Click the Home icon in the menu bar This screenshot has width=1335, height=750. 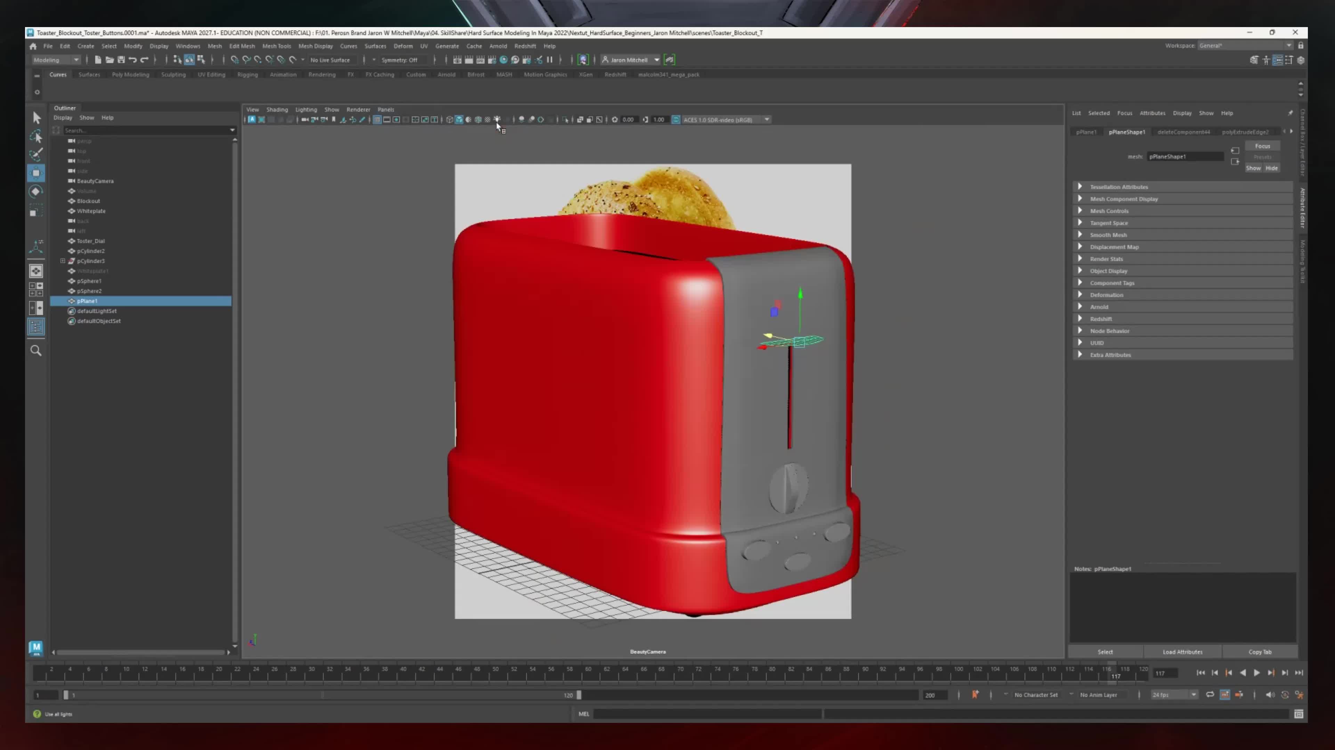click(33, 46)
